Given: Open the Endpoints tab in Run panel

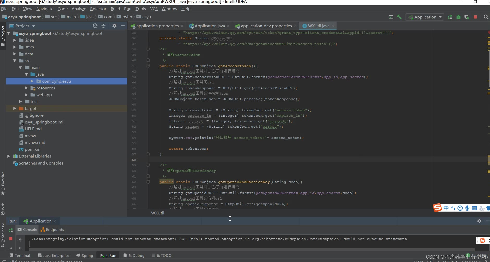Looking at the screenshot, I should (x=52, y=230).
